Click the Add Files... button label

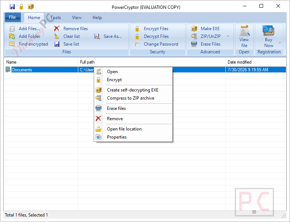click(29, 29)
